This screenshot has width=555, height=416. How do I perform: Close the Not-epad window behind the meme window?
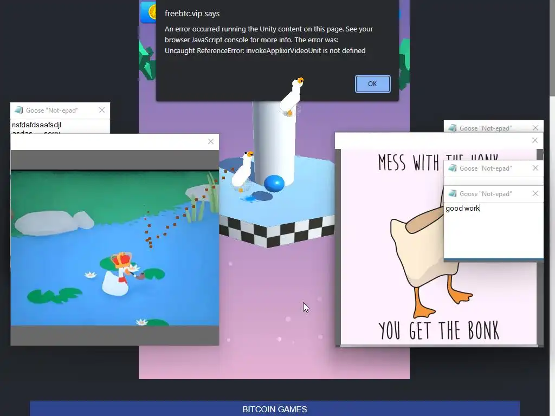(535, 128)
